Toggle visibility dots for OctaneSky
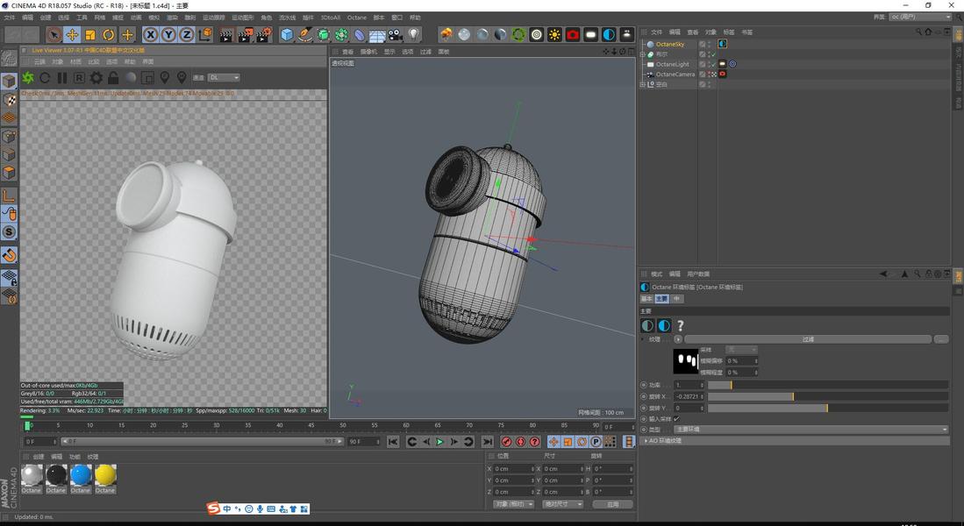Viewport: 964px width, 526px height. [709, 44]
